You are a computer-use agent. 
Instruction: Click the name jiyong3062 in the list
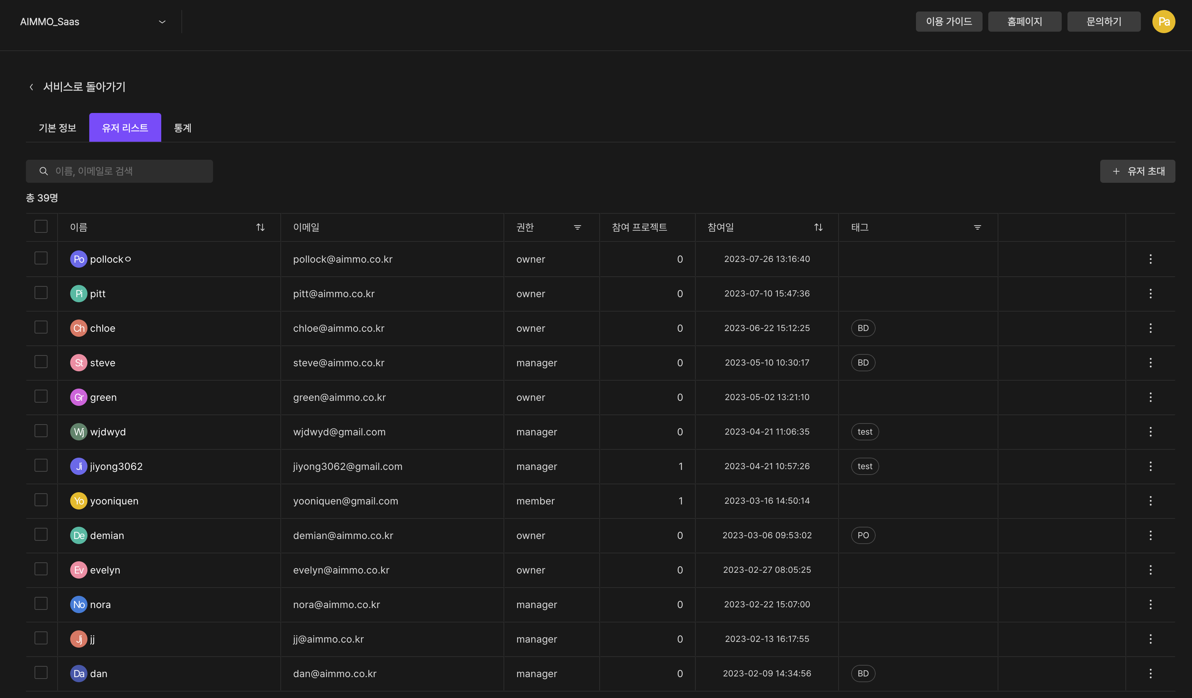tap(116, 466)
